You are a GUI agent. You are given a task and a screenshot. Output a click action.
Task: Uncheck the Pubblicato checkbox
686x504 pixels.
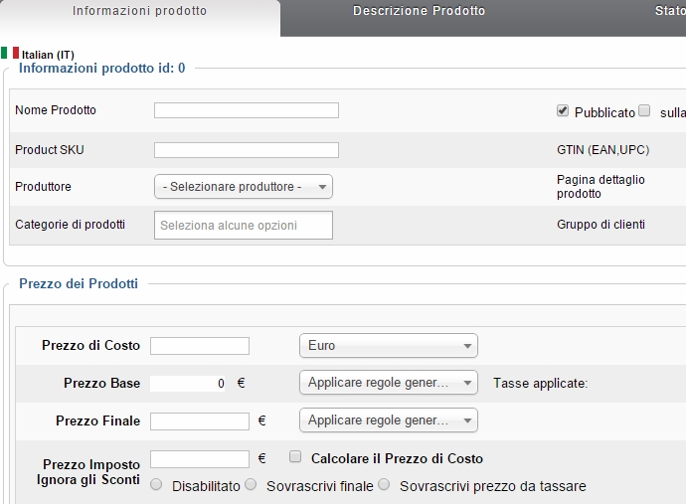[x=563, y=111]
